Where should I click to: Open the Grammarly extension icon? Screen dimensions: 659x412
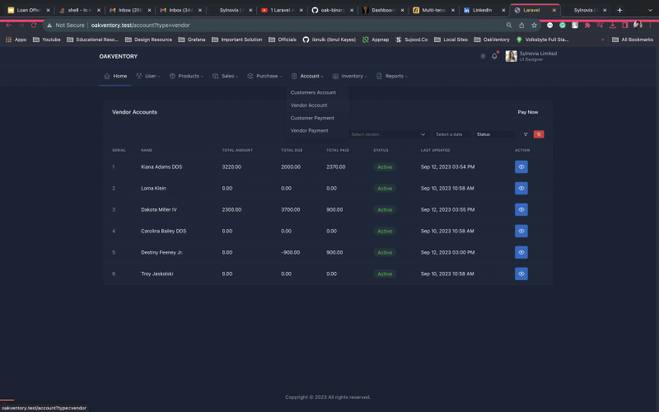[563, 26]
